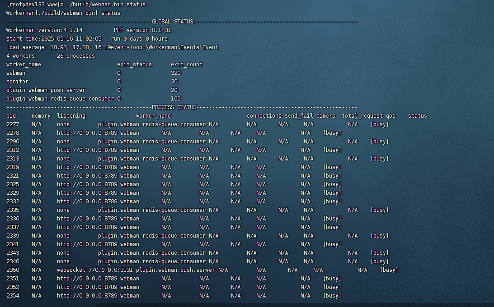
Task: Click pid '2351' in process list
Action: click(13, 279)
